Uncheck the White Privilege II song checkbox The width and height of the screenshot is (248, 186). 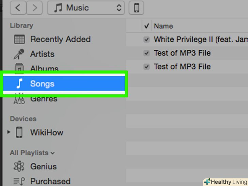point(146,40)
